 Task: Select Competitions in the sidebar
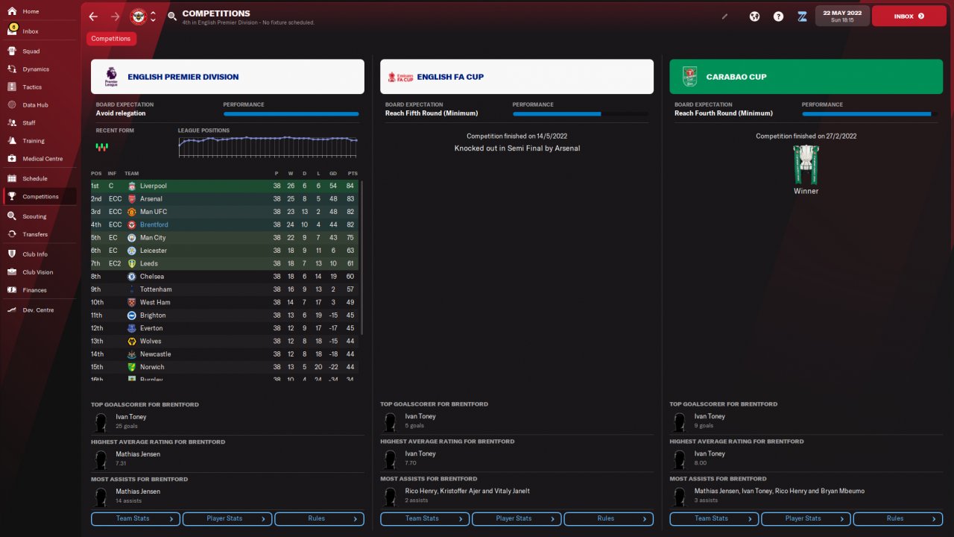(x=39, y=197)
